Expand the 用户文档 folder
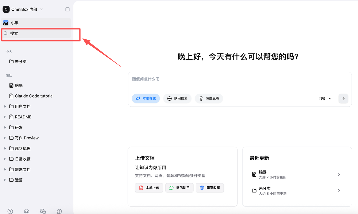Image resolution: width=358 pixels, height=214 pixels. 5,106
